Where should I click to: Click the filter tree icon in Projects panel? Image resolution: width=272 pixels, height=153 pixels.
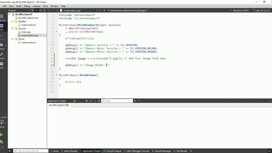click(32, 10)
